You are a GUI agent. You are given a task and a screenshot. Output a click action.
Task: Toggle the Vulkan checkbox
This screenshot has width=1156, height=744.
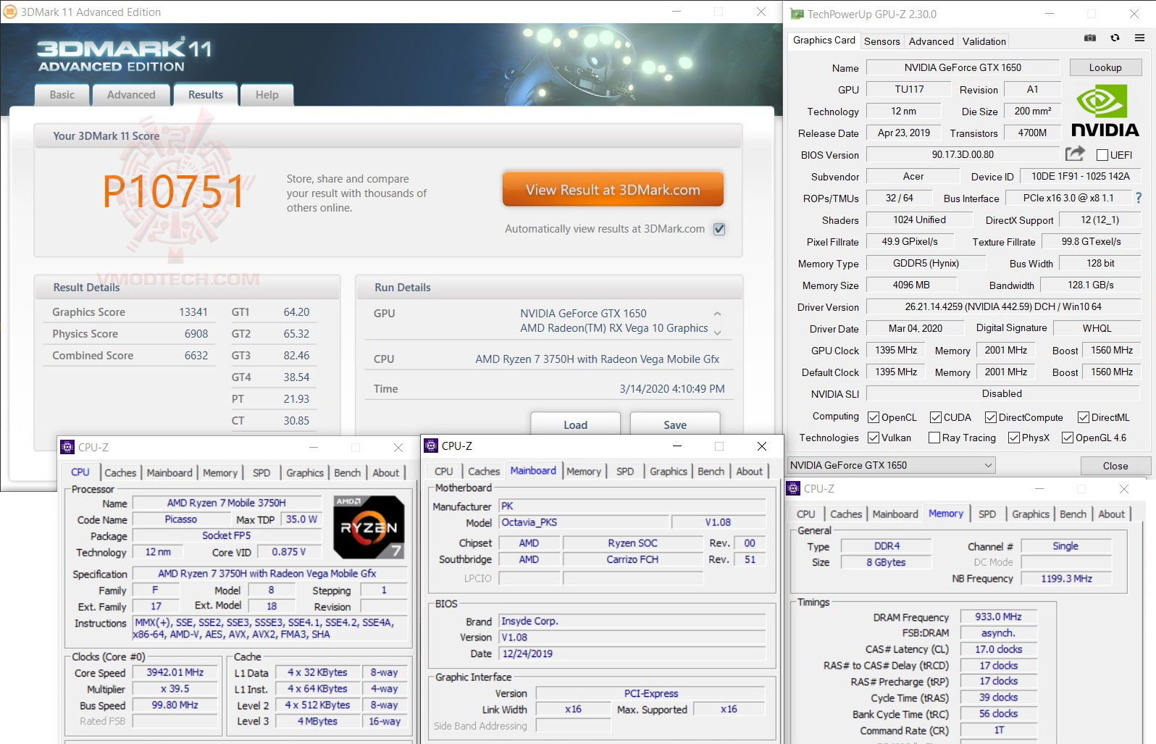point(874,438)
